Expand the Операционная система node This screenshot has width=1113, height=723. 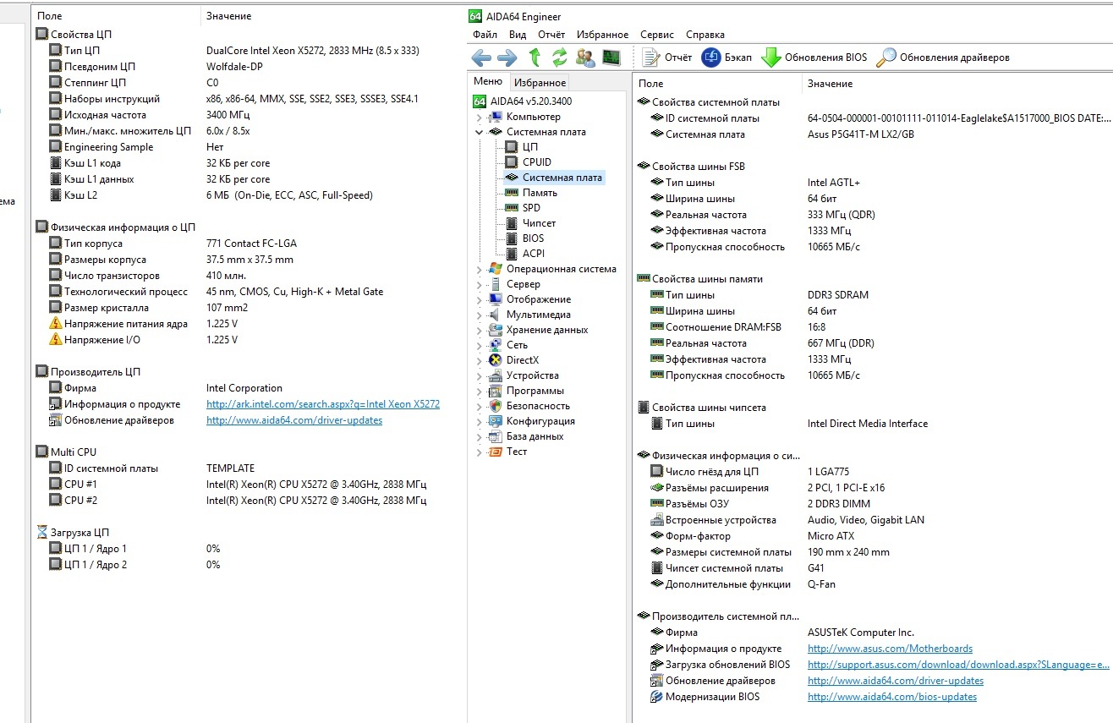[480, 269]
